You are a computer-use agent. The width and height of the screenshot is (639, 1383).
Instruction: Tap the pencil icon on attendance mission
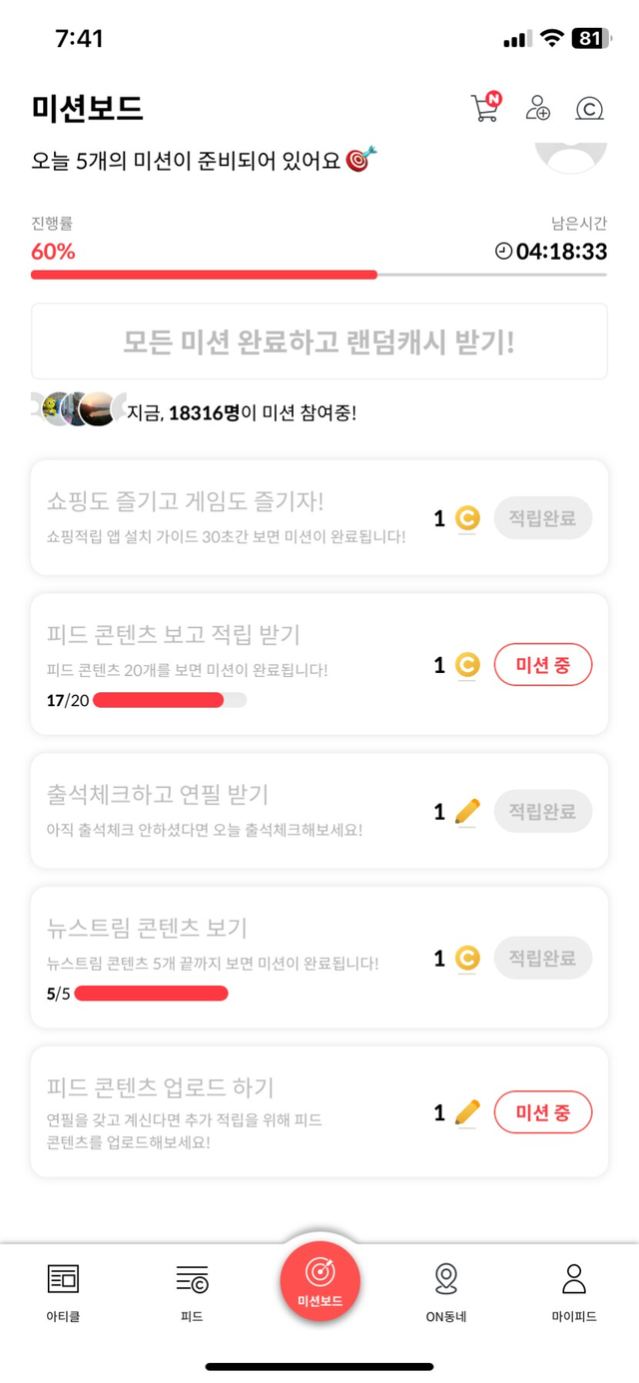click(466, 812)
